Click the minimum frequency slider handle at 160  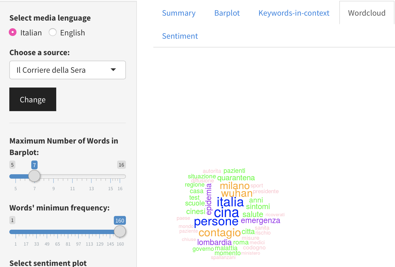[x=120, y=231]
